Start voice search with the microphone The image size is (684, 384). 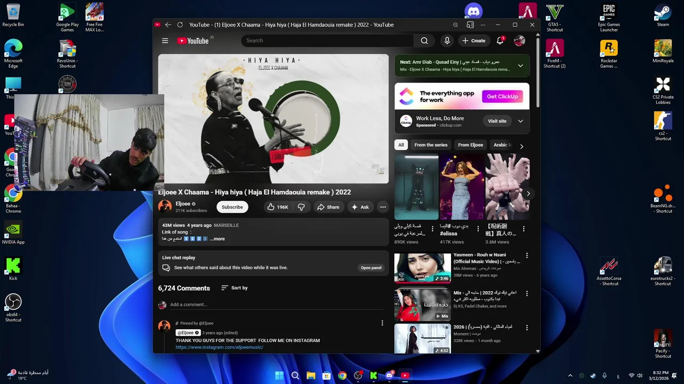point(447,41)
